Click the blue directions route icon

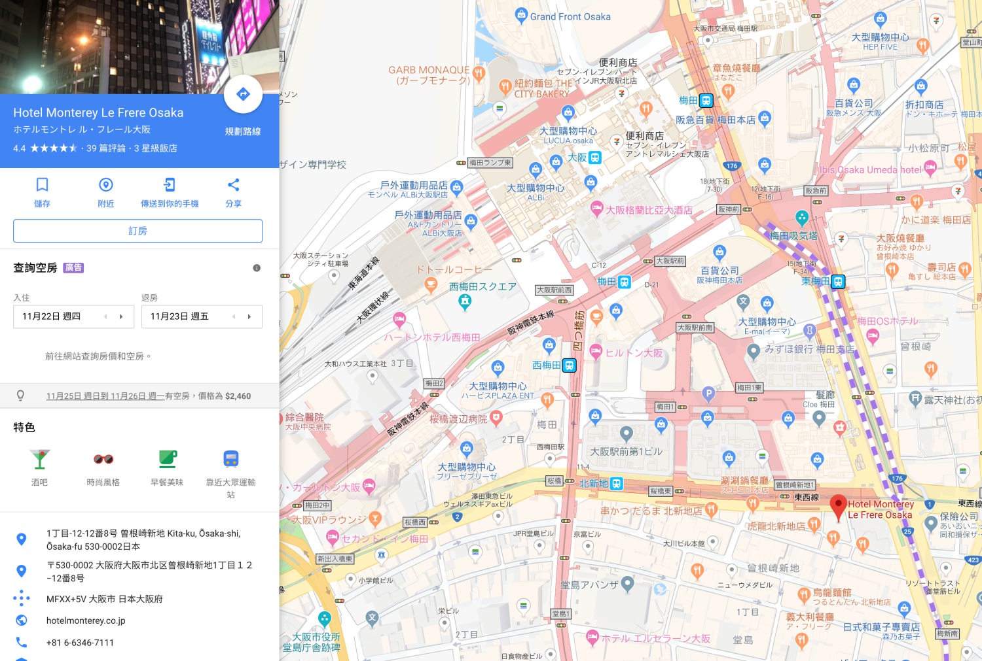click(x=243, y=94)
